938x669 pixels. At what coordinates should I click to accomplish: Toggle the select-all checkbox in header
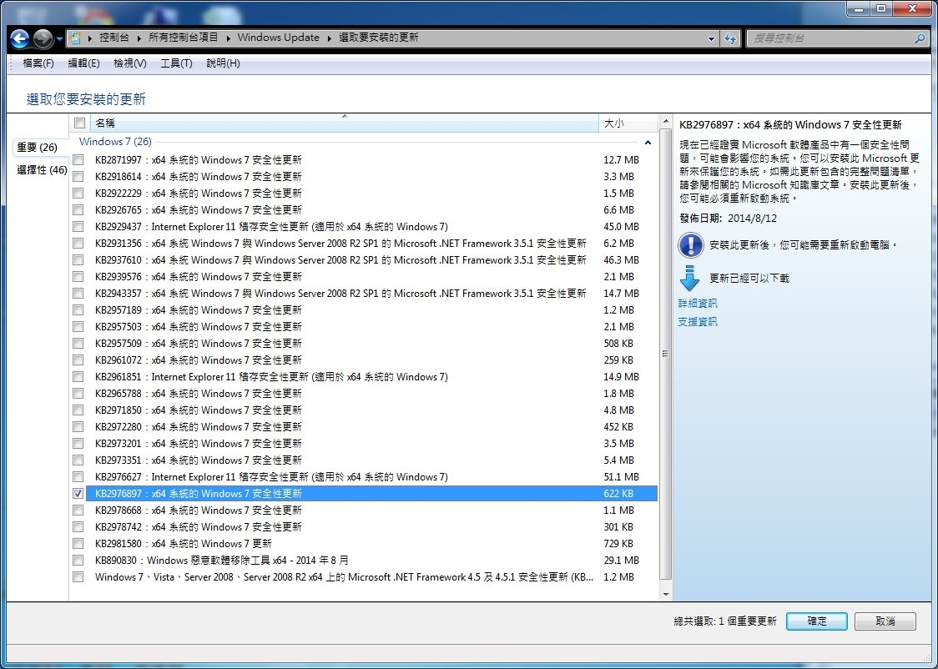coord(79,123)
